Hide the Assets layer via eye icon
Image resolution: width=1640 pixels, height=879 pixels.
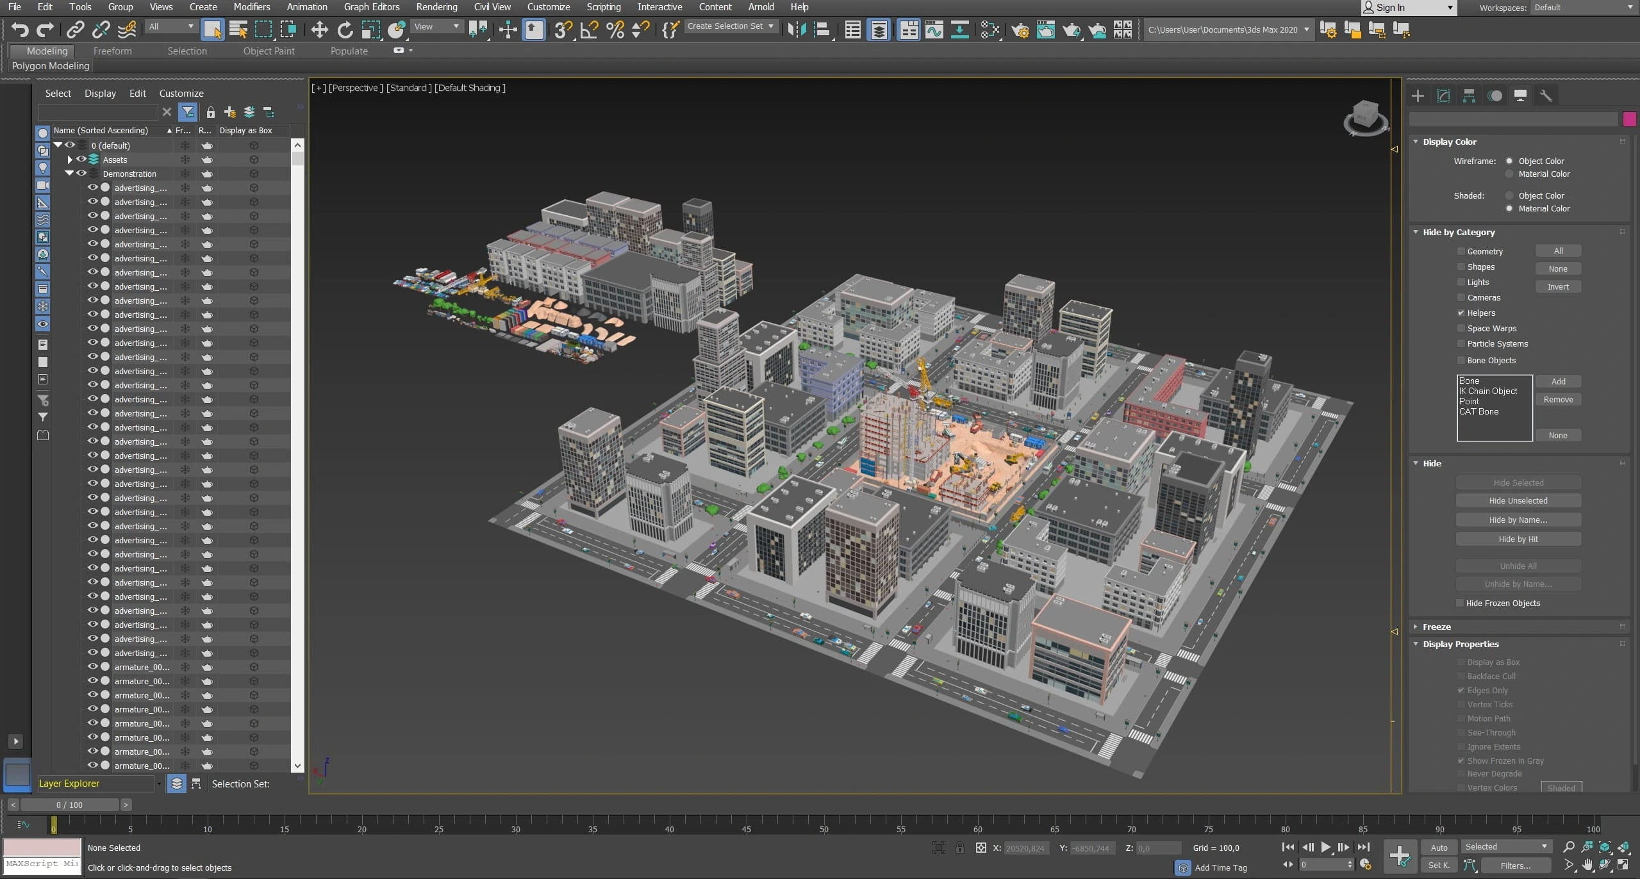point(81,160)
